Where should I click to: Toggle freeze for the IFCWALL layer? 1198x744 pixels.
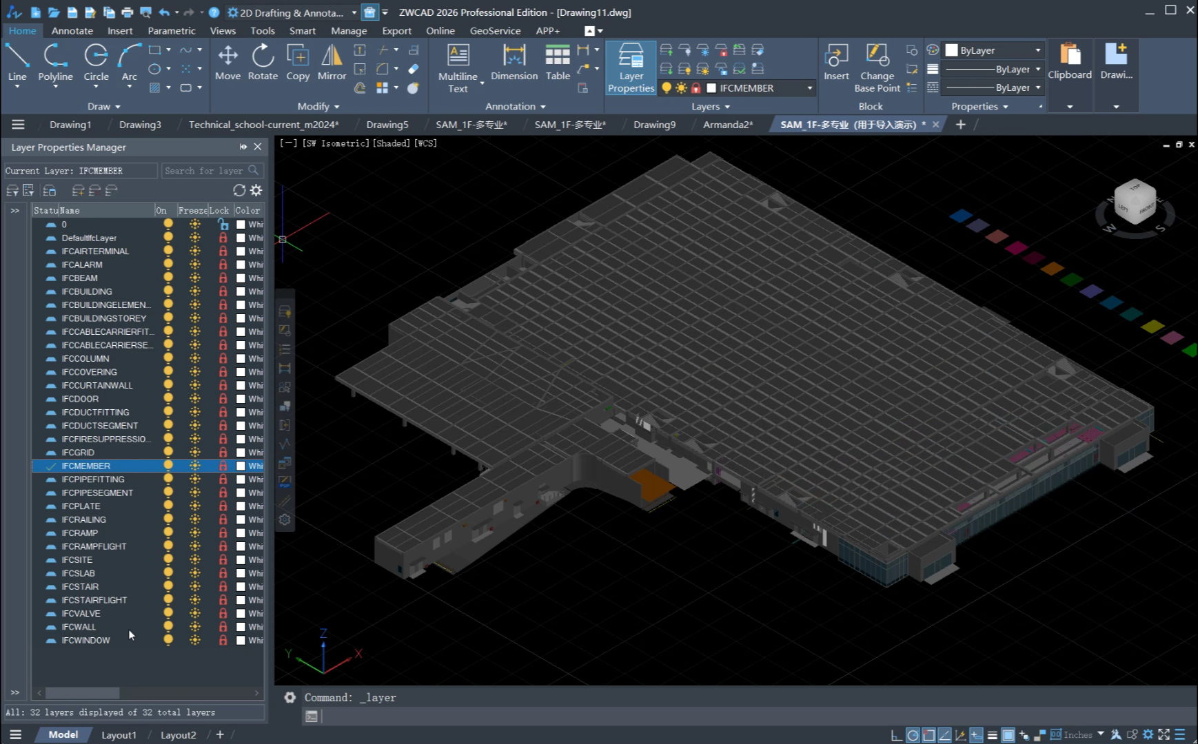(x=195, y=627)
